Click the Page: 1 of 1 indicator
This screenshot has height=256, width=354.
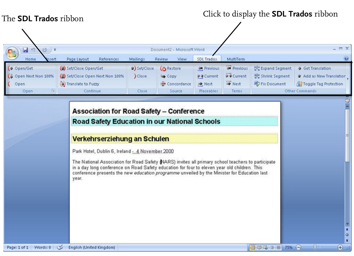pyautogui.click(x=18, y=248)
